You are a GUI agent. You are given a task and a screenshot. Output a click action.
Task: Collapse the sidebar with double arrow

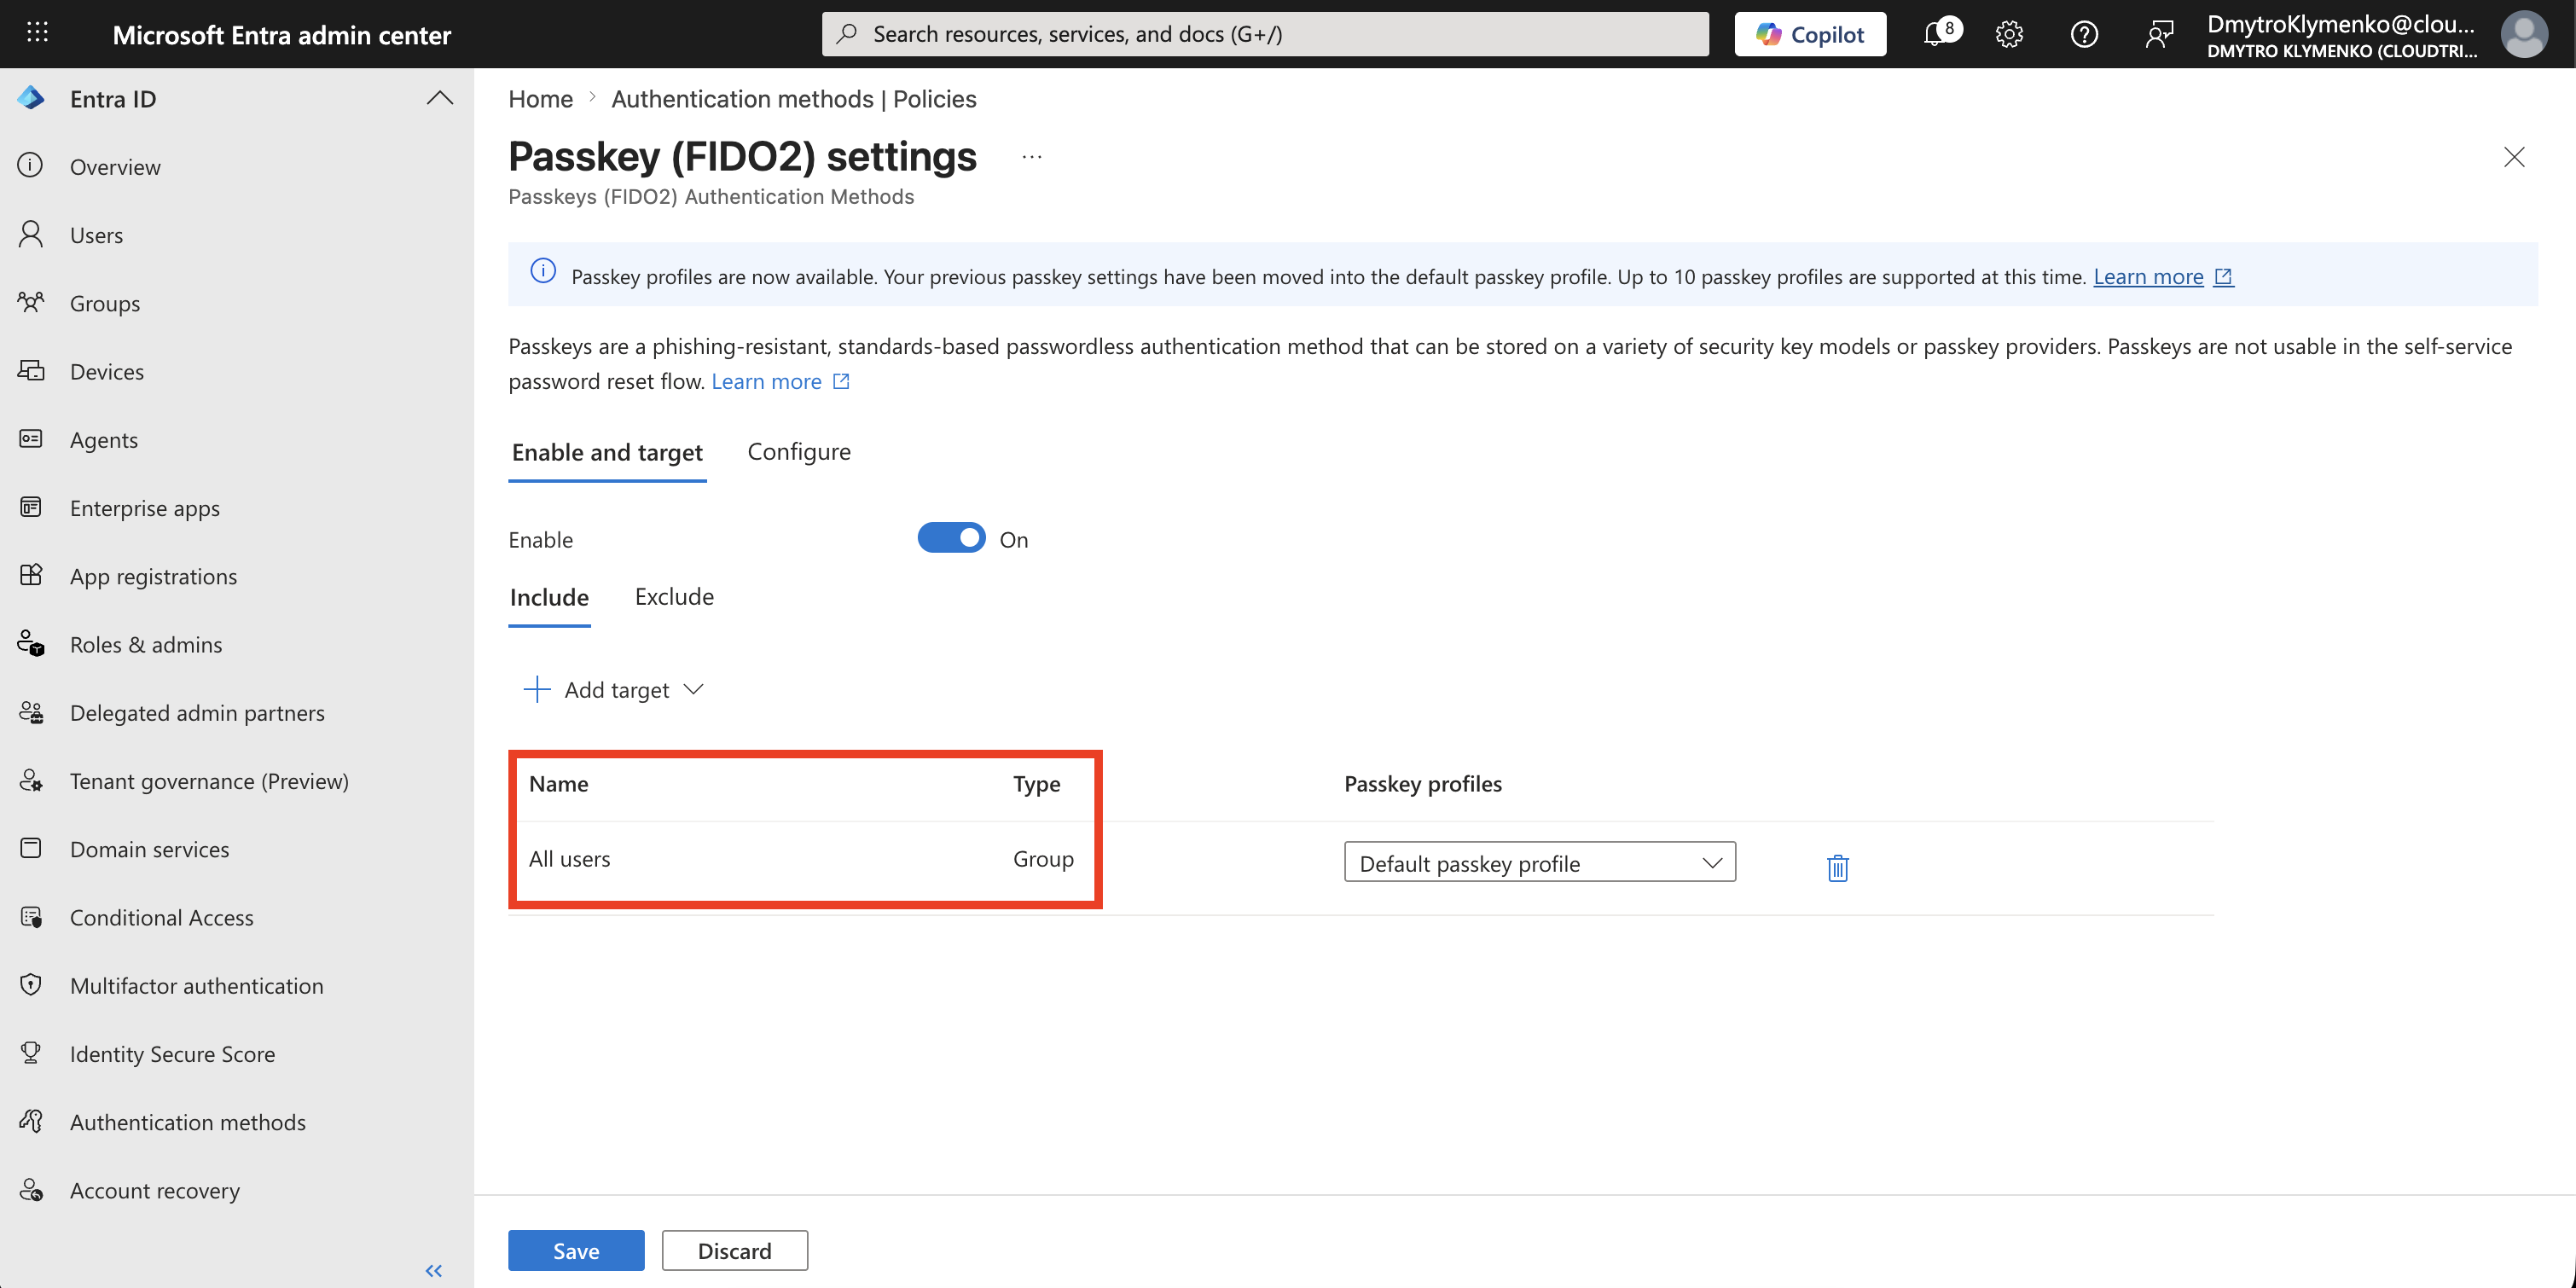(x=433, y=1270)
